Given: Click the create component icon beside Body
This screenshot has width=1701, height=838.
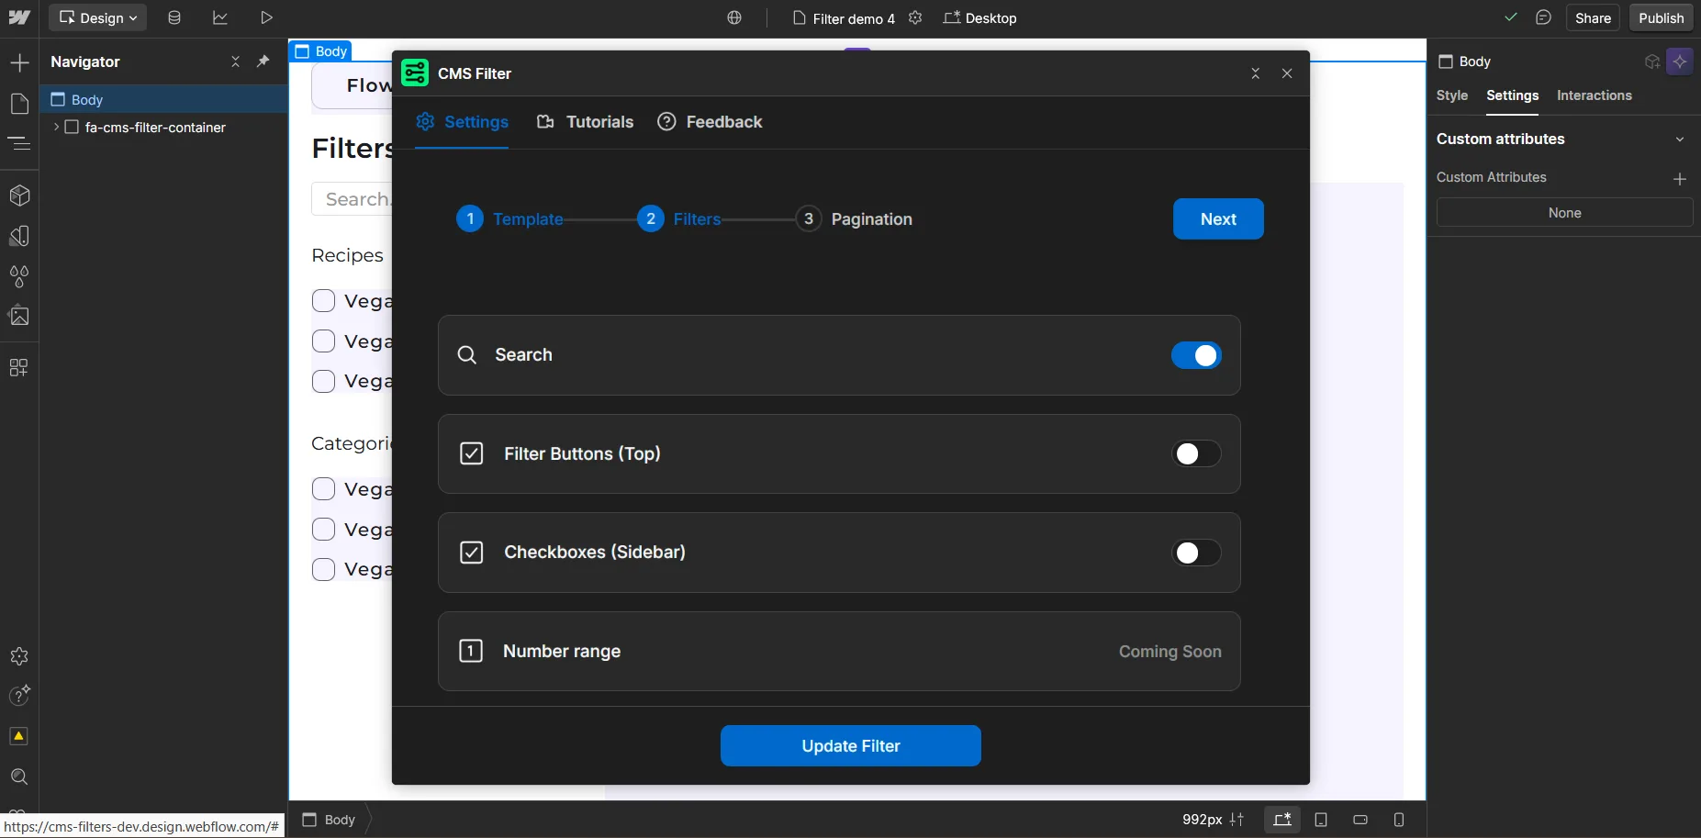Looking at the screenshot, I should click(x=1652, y=61).
